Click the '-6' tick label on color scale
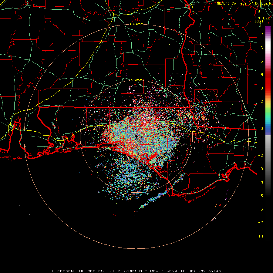This screenshot has height=273, width=273. click(261, 209)
